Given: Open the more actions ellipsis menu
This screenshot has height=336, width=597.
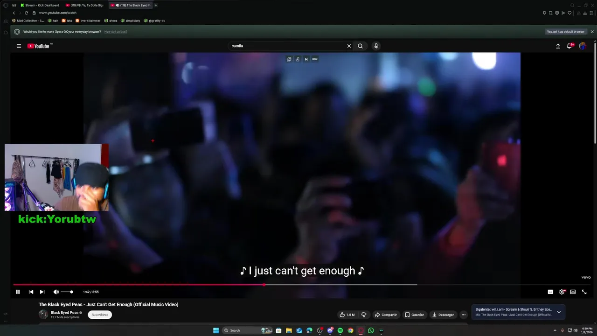Looking at the screenshot, I should 463,315.
